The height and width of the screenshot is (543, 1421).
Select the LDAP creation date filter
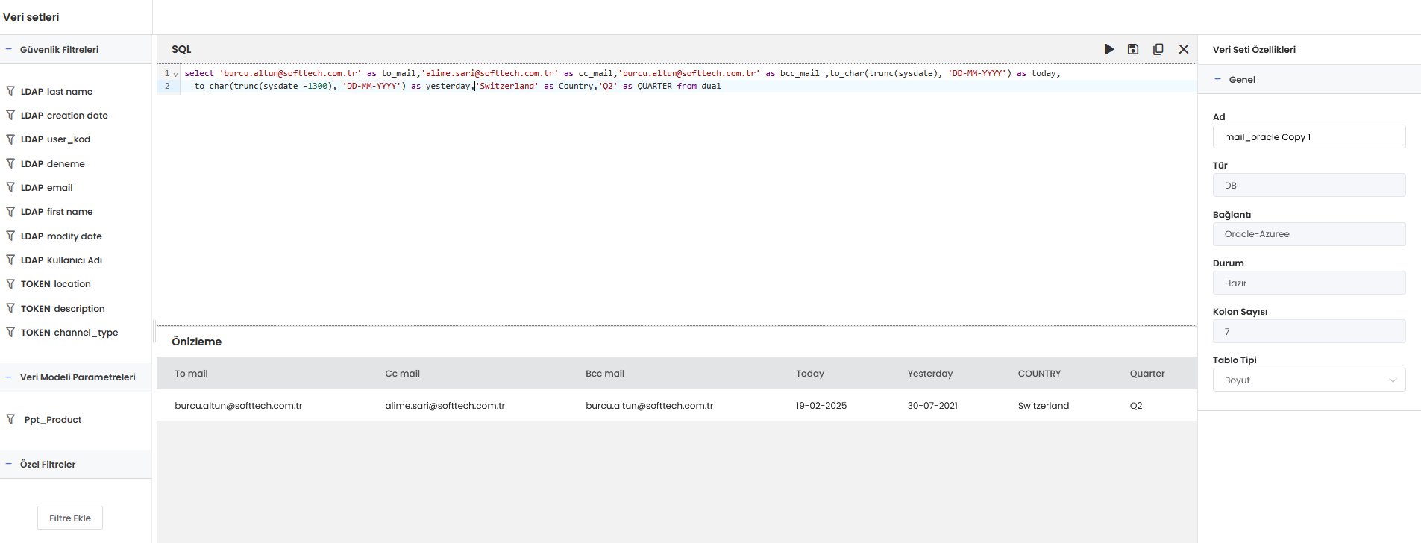(64, 116)
